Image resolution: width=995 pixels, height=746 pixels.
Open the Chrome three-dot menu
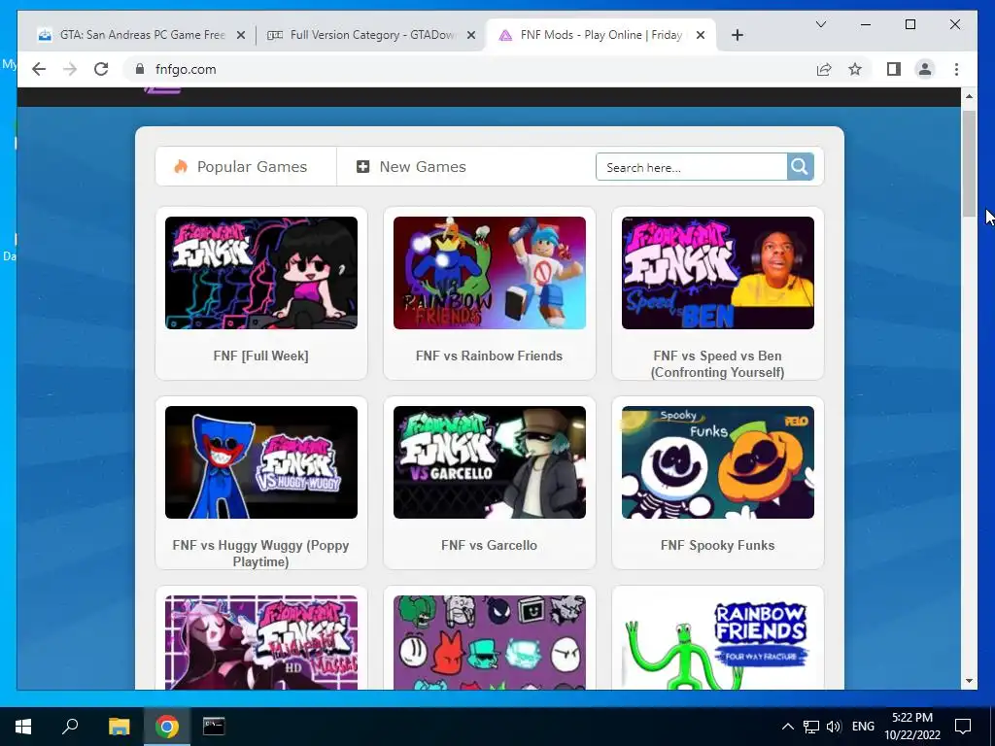tap(956, 69)
